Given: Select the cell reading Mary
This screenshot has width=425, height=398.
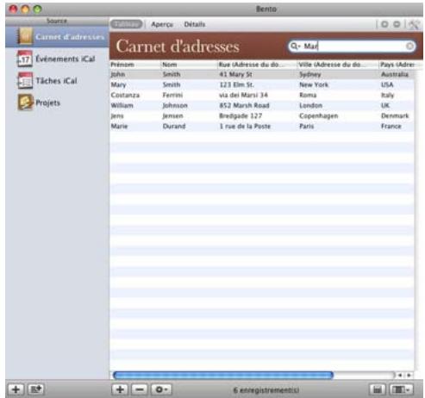Looking at the screenshot, I should pos(118,84).
